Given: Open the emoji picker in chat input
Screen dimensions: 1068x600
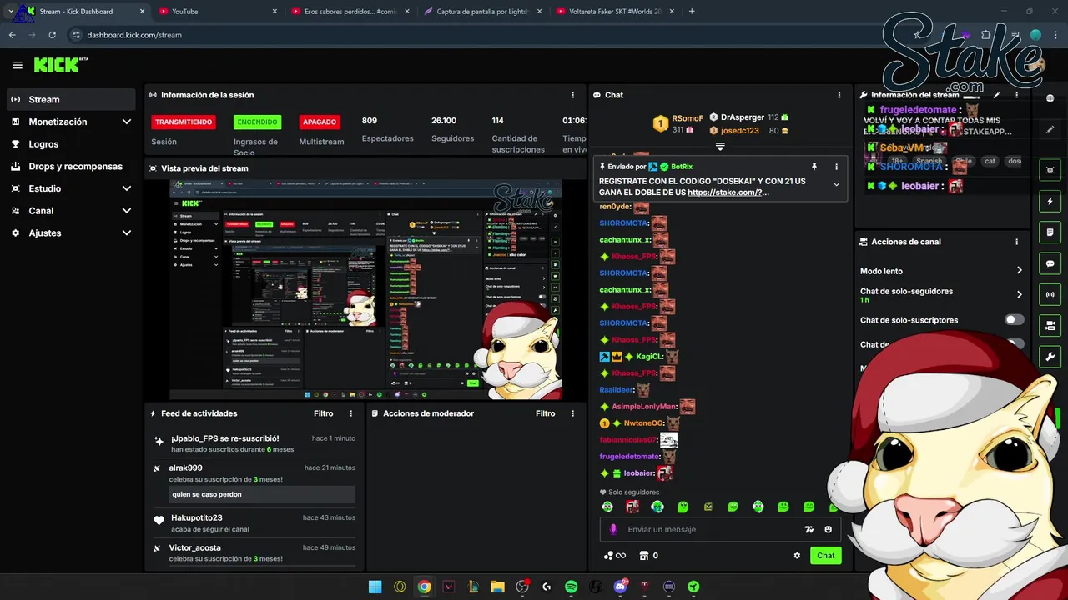Looking at the screenshot, I should (x=829, y=529).
